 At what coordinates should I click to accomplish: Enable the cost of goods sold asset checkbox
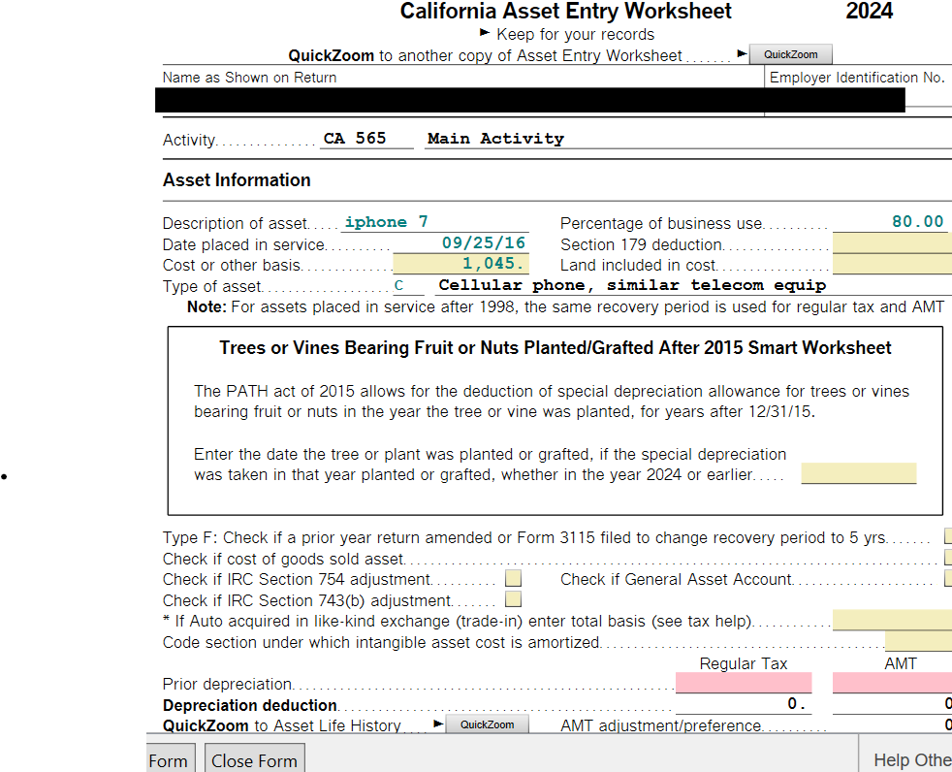pyautogui.click(x=947, y=559)
